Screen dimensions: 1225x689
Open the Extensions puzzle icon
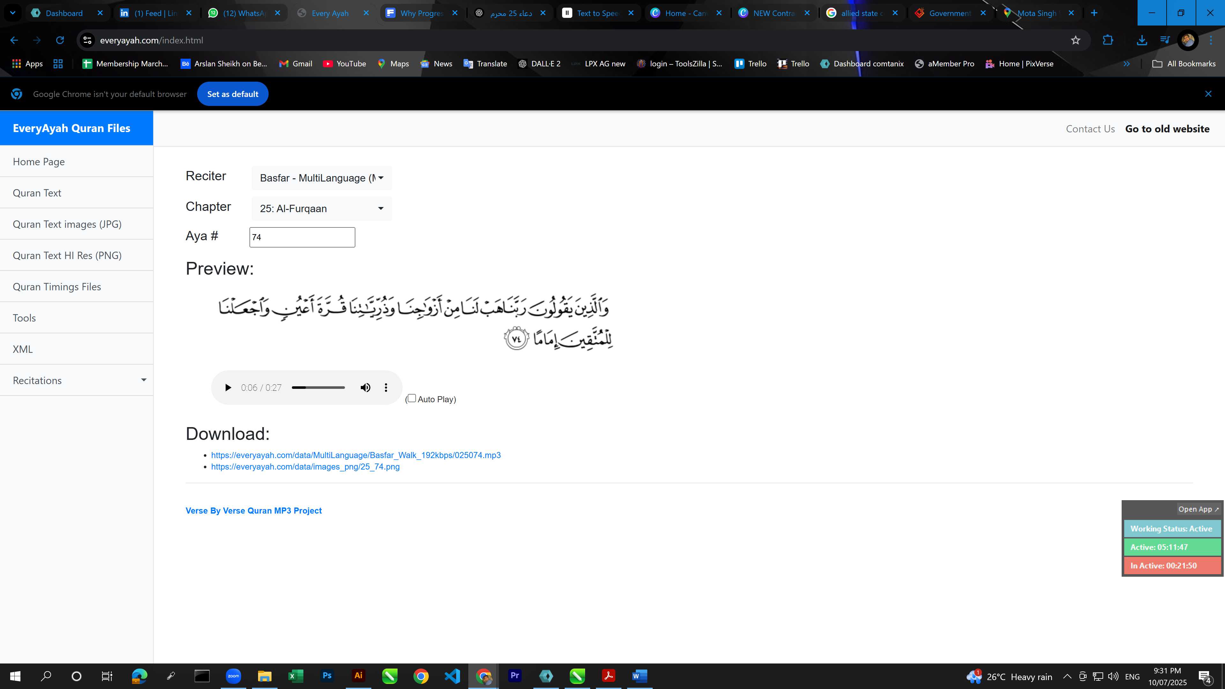1108,41
